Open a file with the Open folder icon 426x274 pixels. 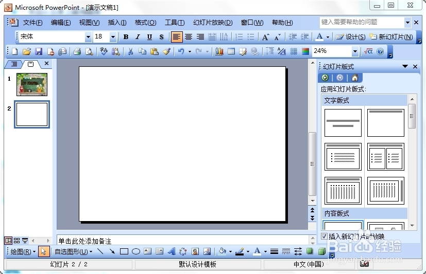(27, 51)
